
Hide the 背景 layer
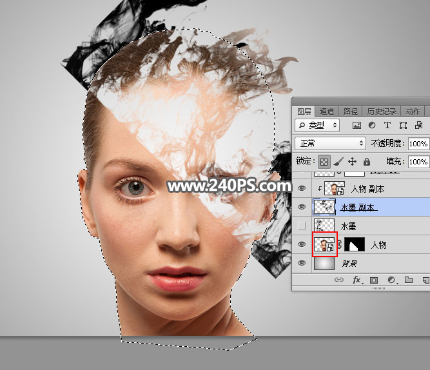point(302,263)
